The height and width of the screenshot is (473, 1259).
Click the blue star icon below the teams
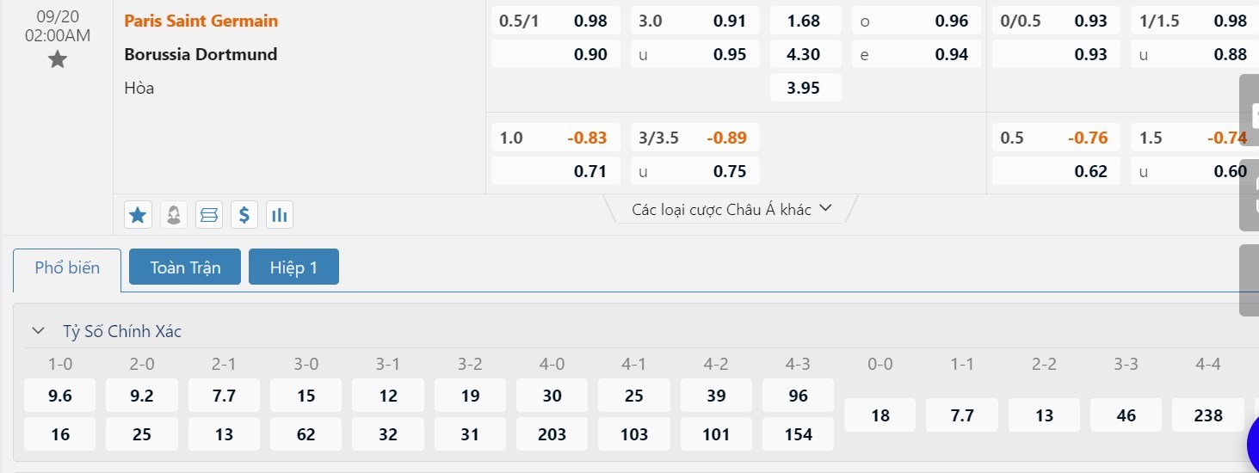[x=138, y=215]
